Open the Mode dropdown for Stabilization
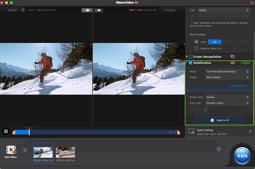 click(x=227, y=72)
